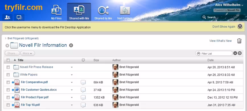Open Novell Filr Press Release folder

36,67
